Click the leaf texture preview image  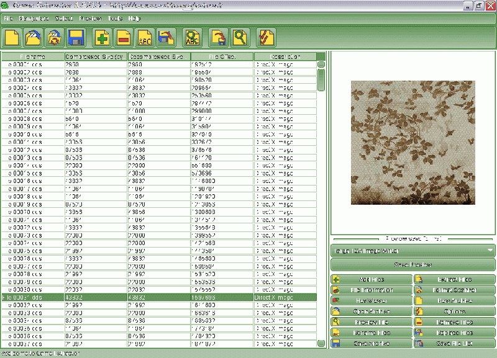coord(413,143)
